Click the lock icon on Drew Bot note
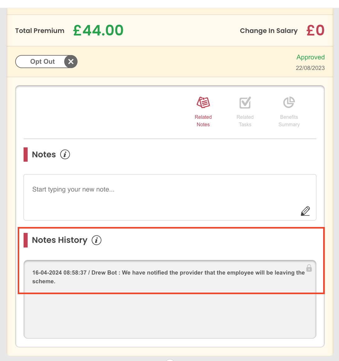This screenshot has width=339, height=361. (x=309, y=268)
